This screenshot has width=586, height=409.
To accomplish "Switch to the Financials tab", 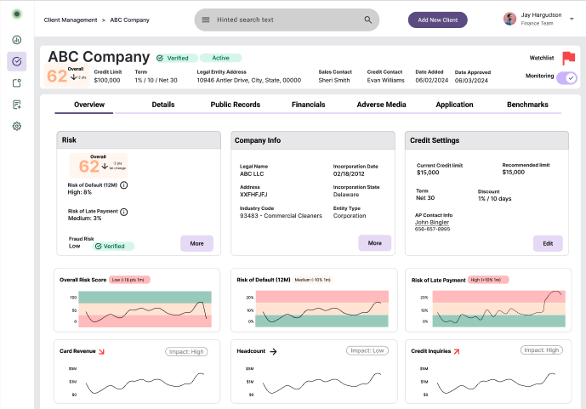I will [309, 105].
